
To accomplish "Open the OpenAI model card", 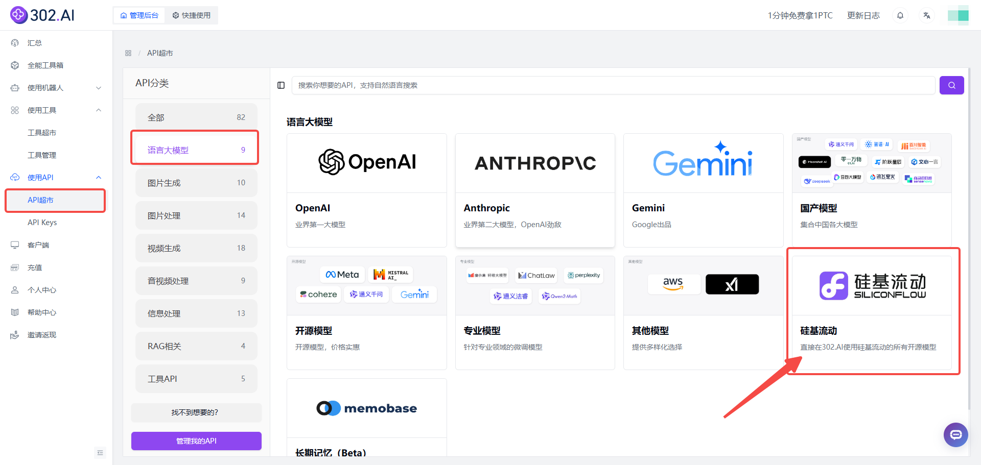I will click(x=367, y=190).
